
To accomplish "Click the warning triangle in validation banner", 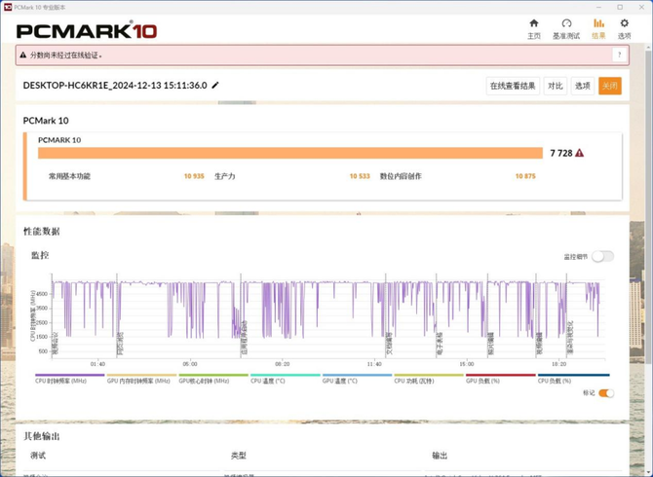I will pos(23,55).
